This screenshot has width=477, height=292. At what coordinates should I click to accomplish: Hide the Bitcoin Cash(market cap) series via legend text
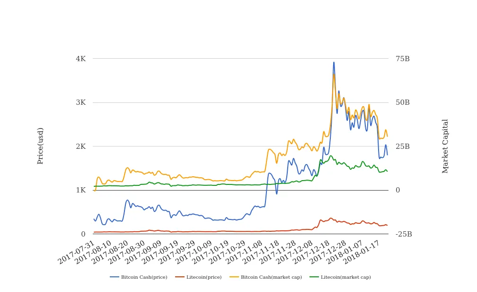coord(271,277)
